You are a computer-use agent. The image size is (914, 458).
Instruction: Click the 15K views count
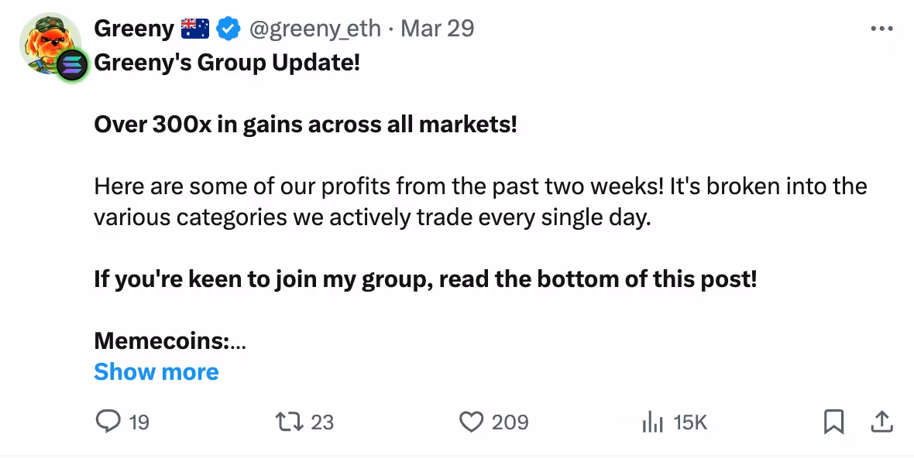pos(690,422)
